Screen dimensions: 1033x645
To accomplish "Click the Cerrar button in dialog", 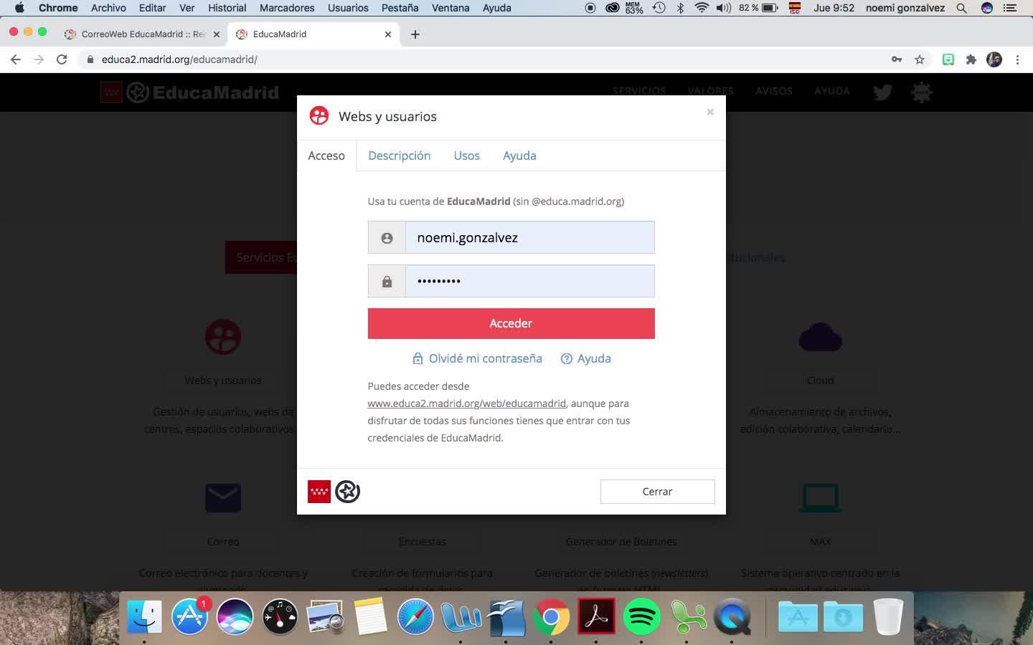I will [x=657, y=492].
